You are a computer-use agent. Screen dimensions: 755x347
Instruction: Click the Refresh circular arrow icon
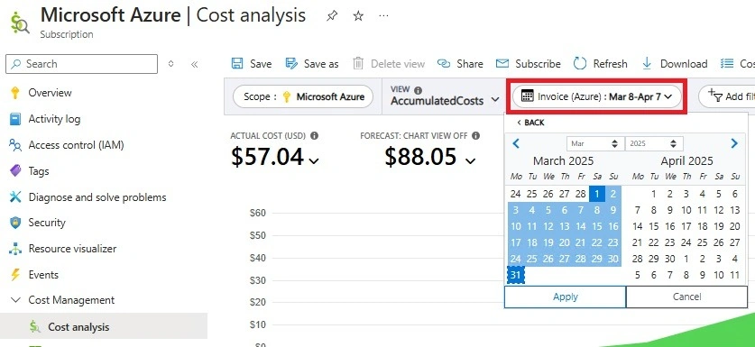pyautogui.click(x=580, y=63)
